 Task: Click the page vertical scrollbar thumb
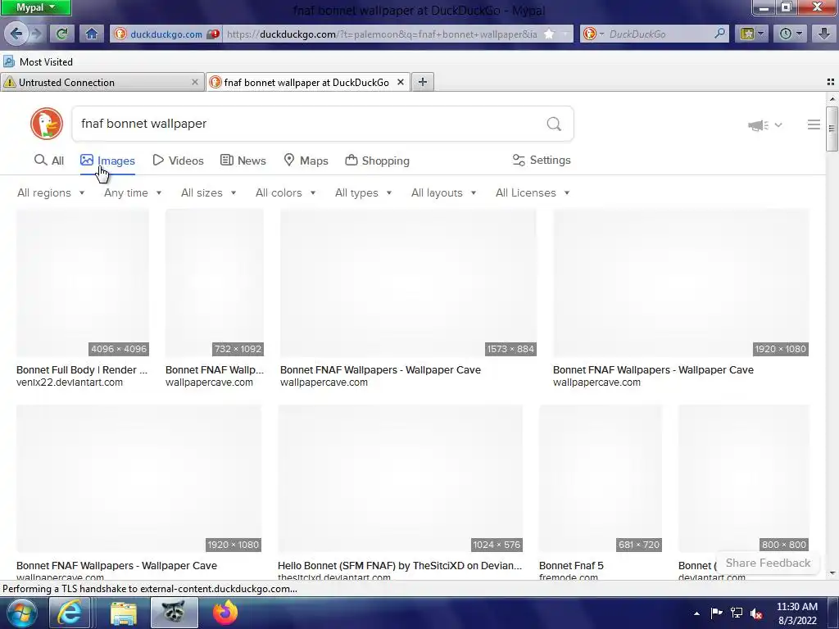pos(832,129)
